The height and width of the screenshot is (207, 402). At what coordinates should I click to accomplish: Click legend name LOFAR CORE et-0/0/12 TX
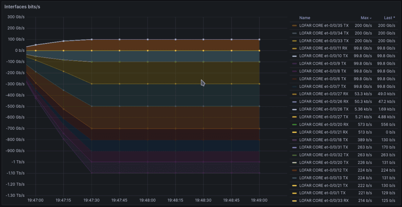(x=324, y=171)
